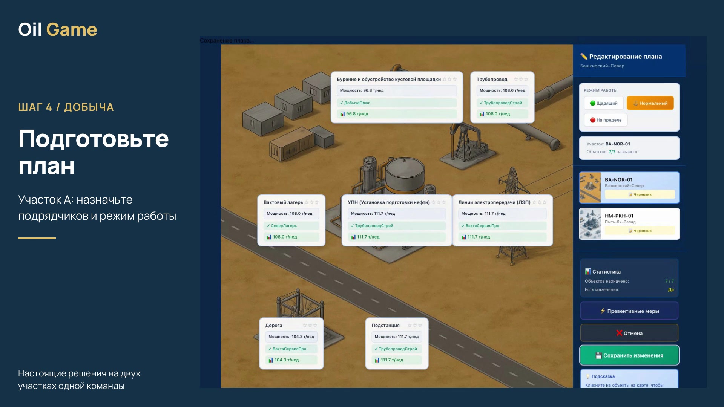Click the rating stars on Трубопровод card
The image size is (724, 407).
point(521,80)
